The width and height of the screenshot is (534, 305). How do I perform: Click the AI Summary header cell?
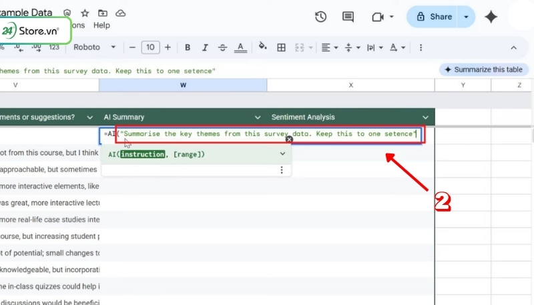[x=183, y=117]
